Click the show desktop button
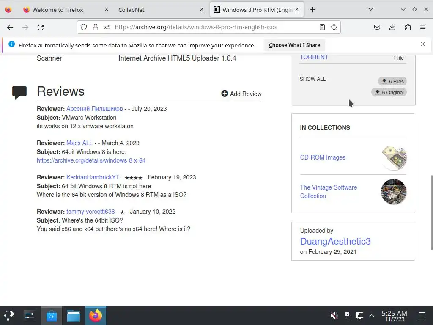 pyautogui.click(x=422, y=315)
